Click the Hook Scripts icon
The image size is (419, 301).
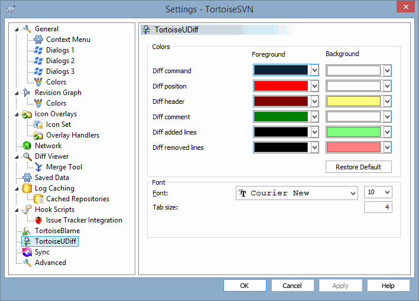click(x=27, y=210)
